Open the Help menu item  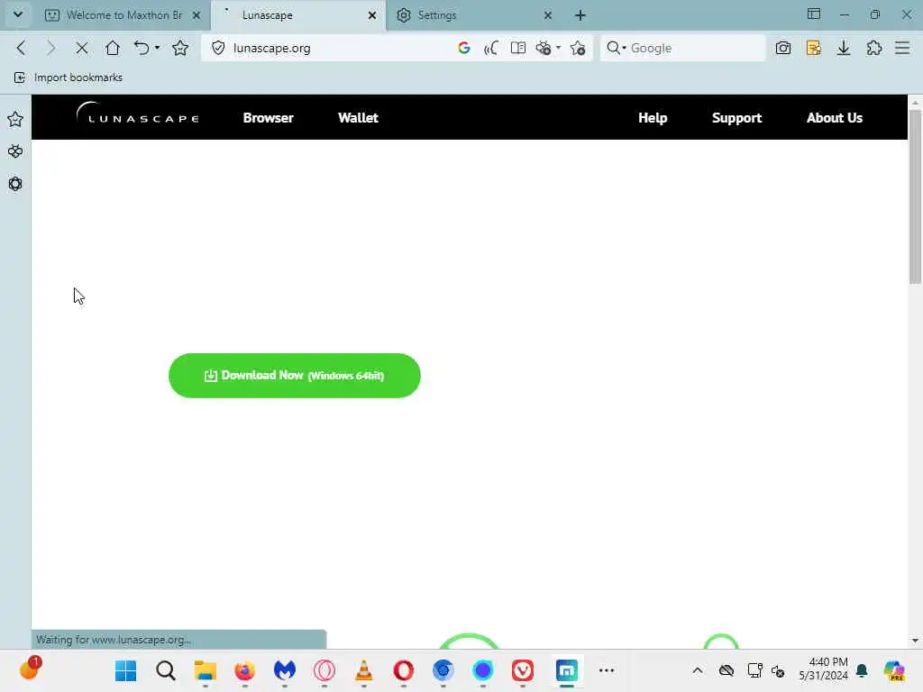[653, 118]
